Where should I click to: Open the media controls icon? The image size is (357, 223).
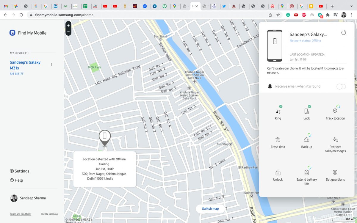(x=336, y=15)
